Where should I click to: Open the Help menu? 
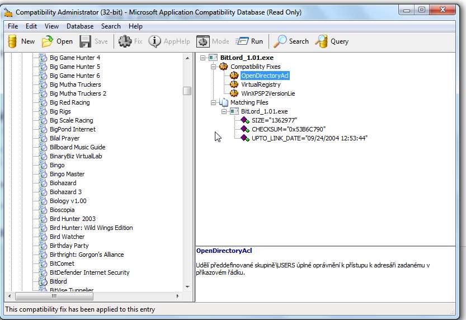[135, 26]
